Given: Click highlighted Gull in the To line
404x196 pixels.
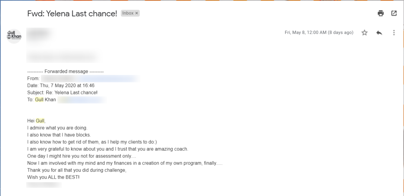Looking at the screenshot, I should coord(39,100).
